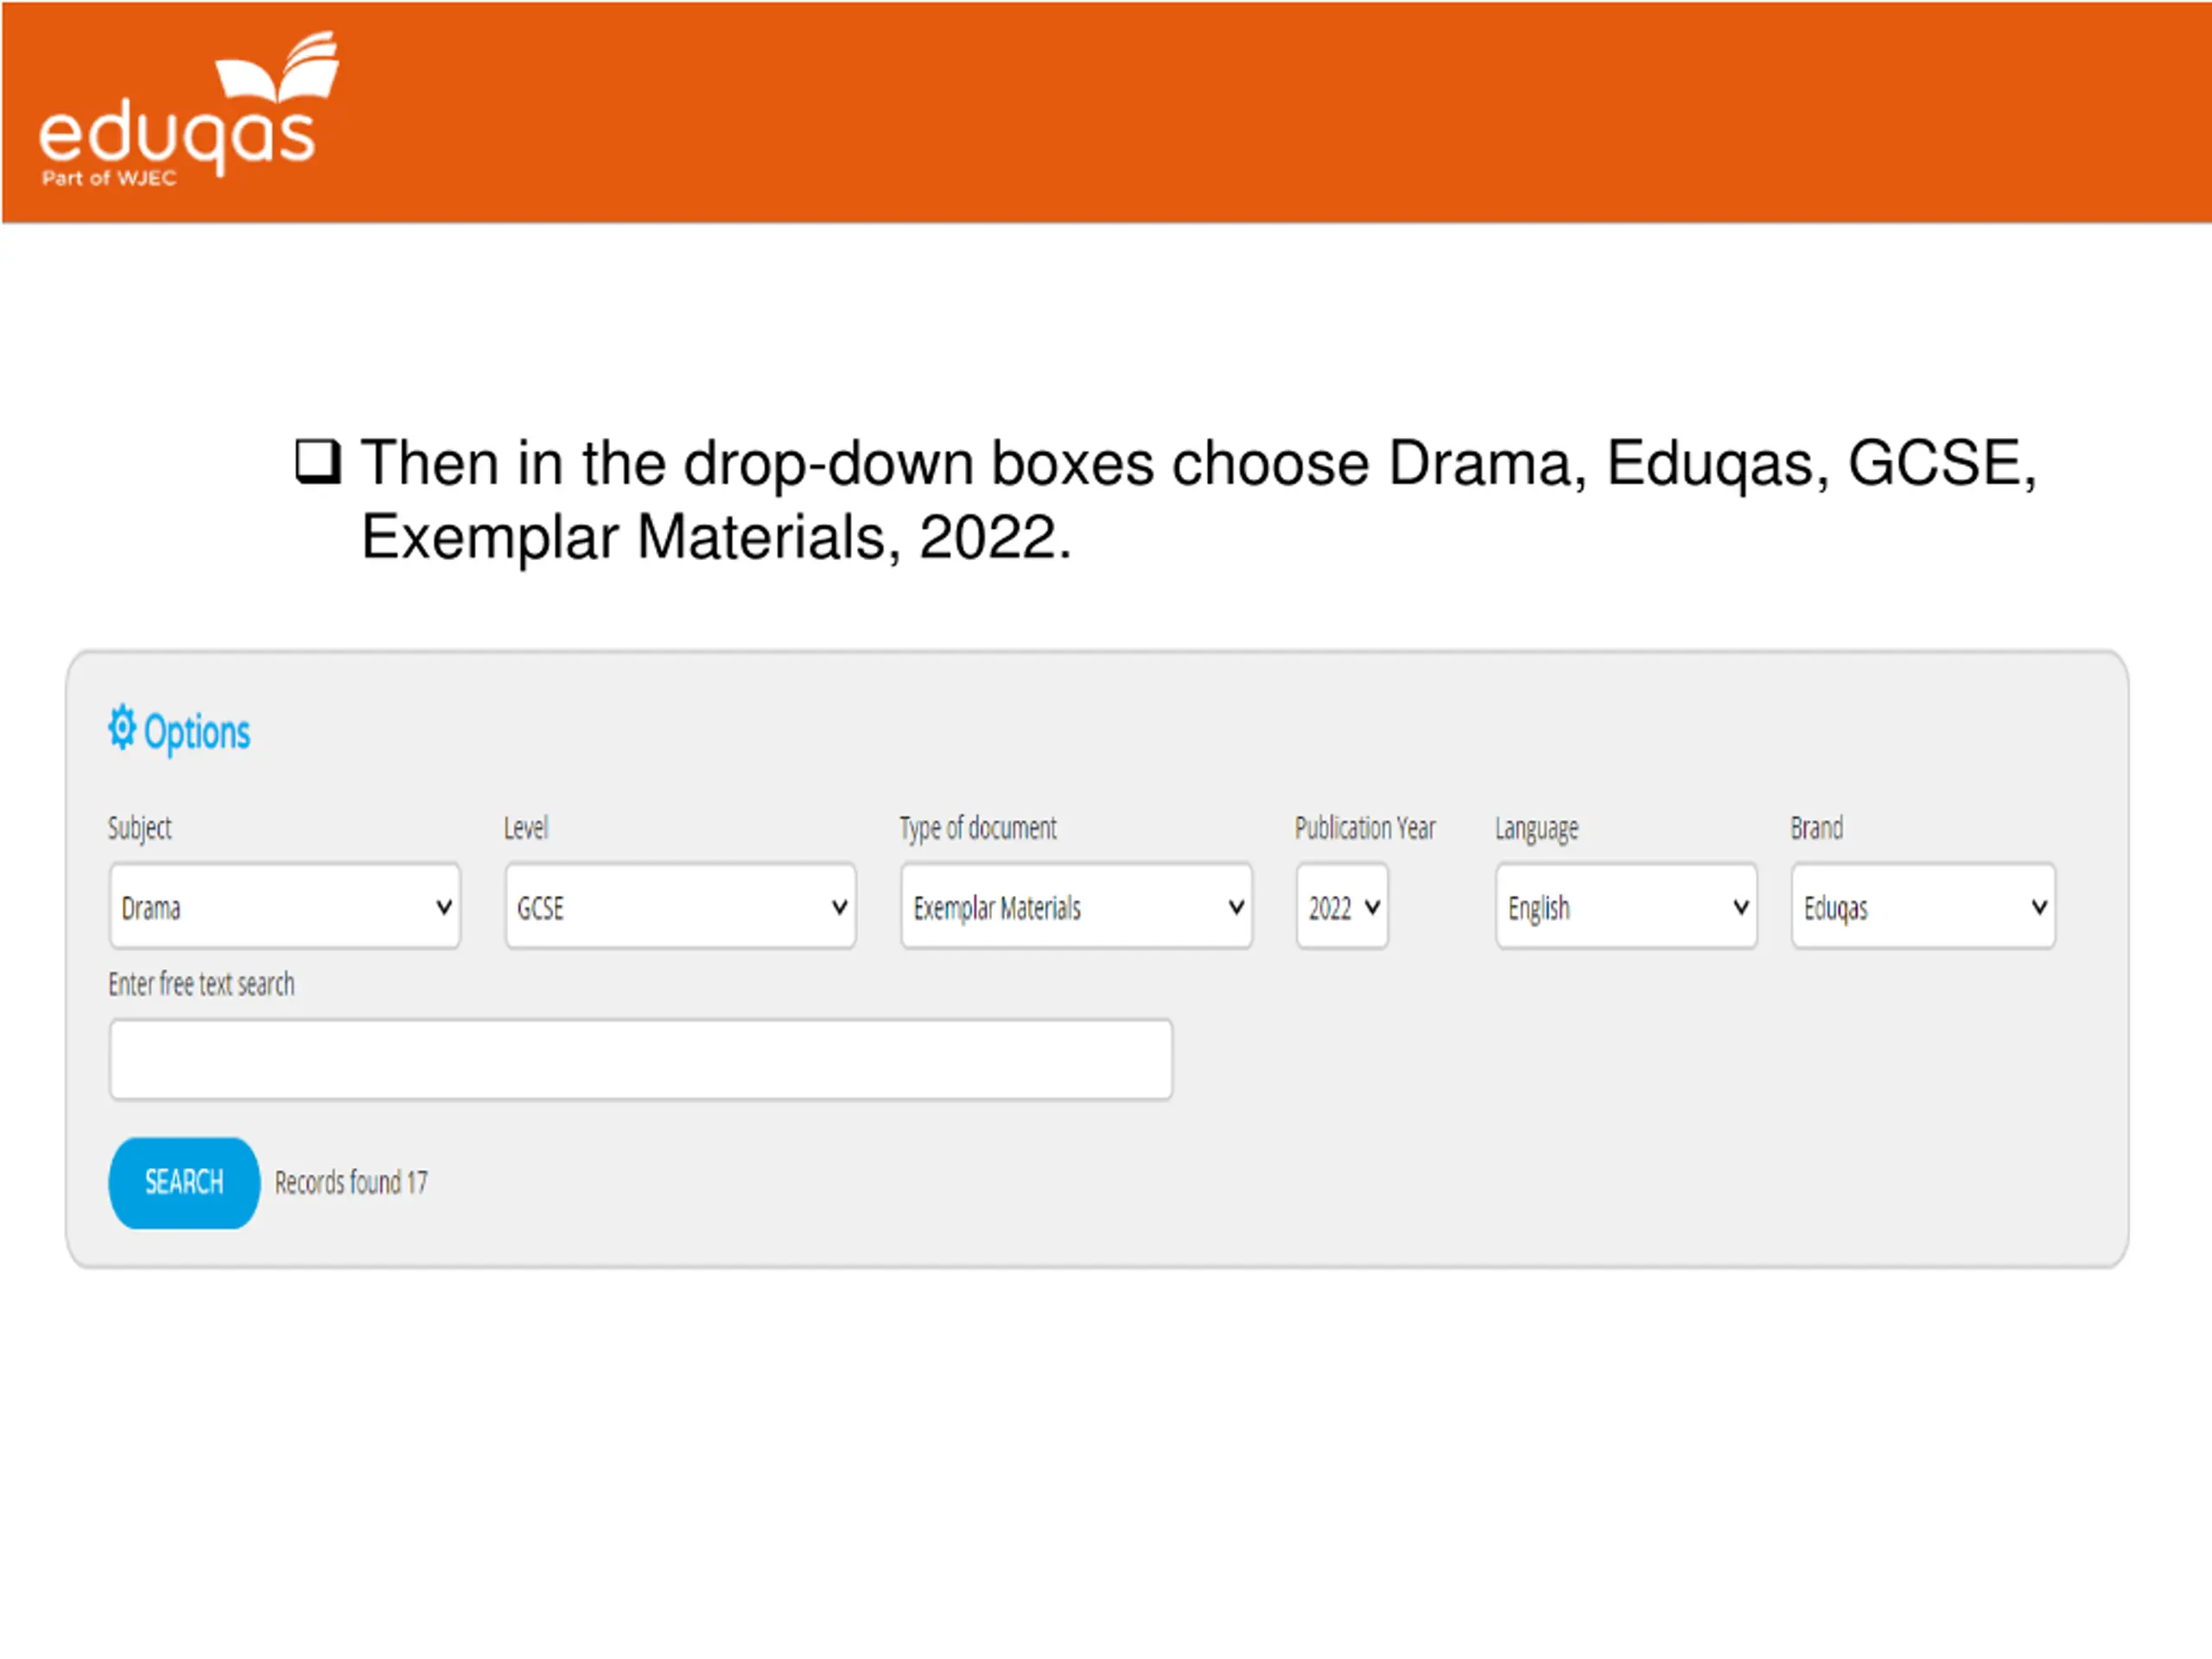Click the 'Subject' field label
This screenshot has height=1659, width=2212.
(x=140, y=828)
